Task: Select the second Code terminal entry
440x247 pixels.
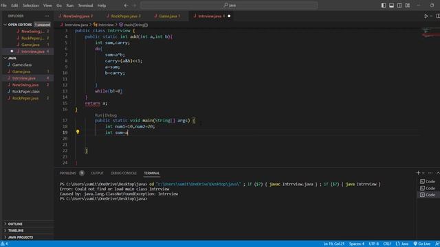Action: 428,189
